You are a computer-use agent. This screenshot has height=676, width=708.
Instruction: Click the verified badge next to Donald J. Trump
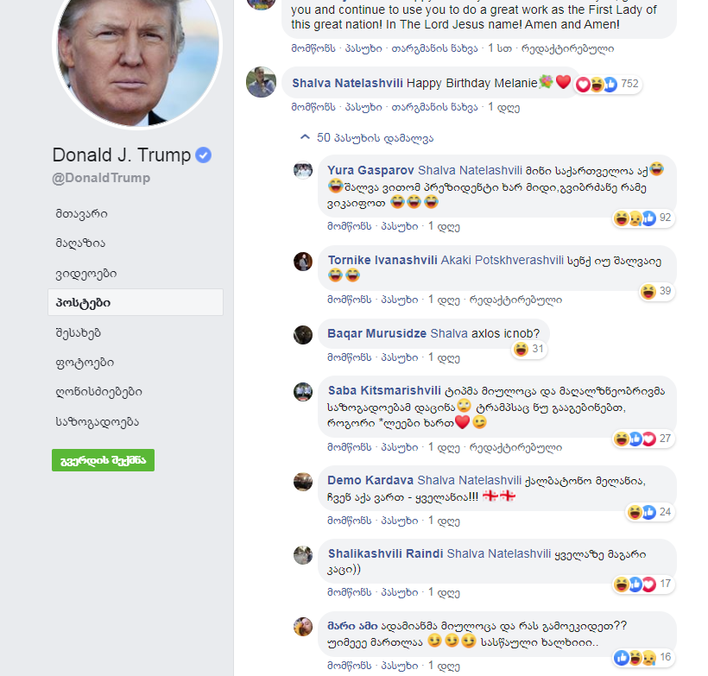[x=203, y=155]
